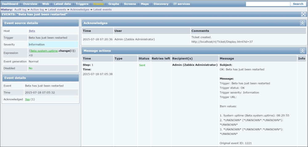Click the Beta host link
Screen dimensions: 308x147
pyautogui.click(x=32, y=31)
